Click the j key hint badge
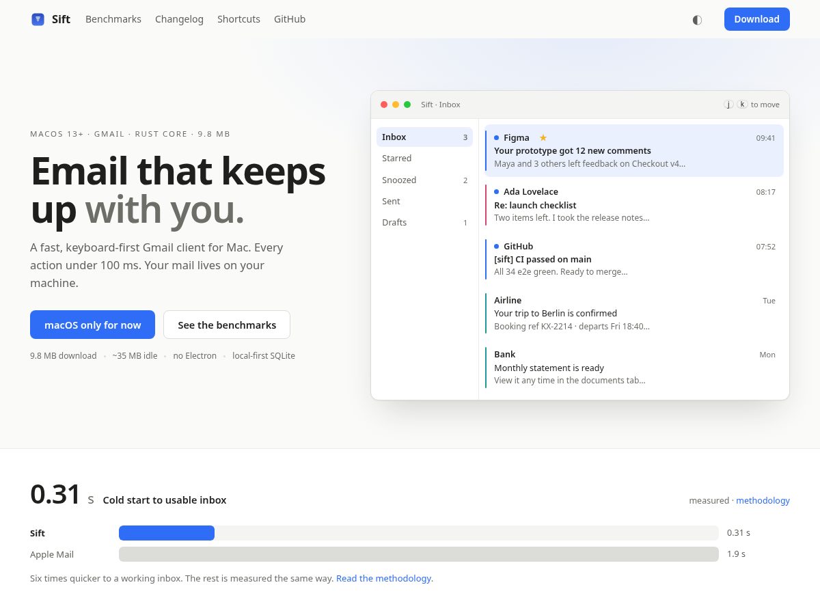The width and height of the screenshot is (820, 615). [728, 105]
